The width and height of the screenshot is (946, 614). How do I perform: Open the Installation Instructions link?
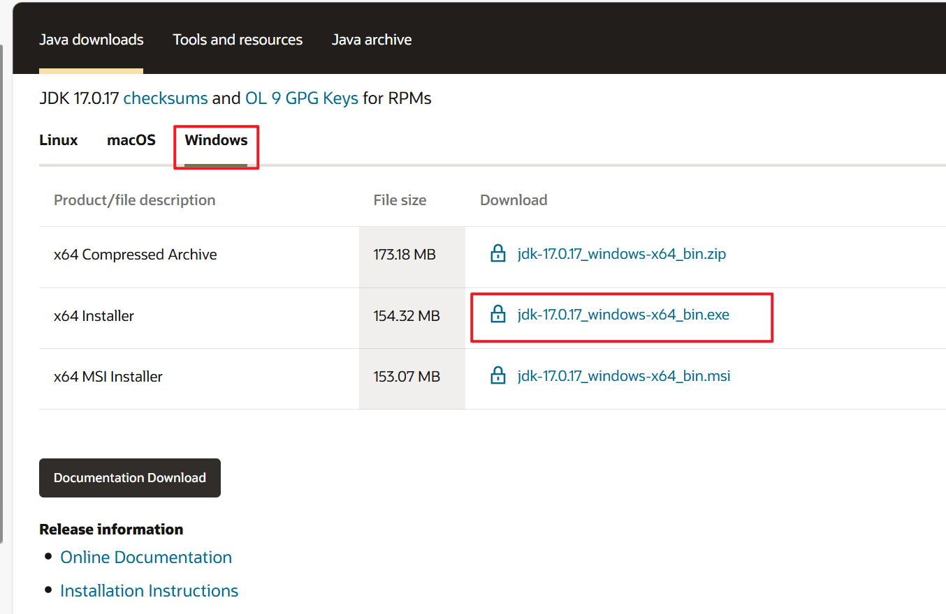tap(150, 591)
